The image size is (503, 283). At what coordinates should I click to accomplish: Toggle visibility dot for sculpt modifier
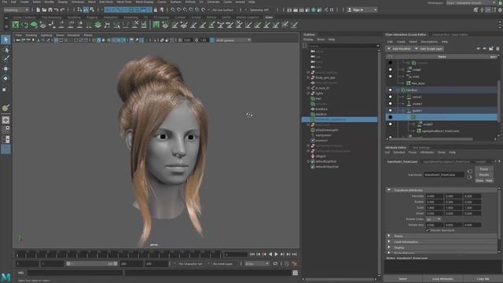(391, 70)
